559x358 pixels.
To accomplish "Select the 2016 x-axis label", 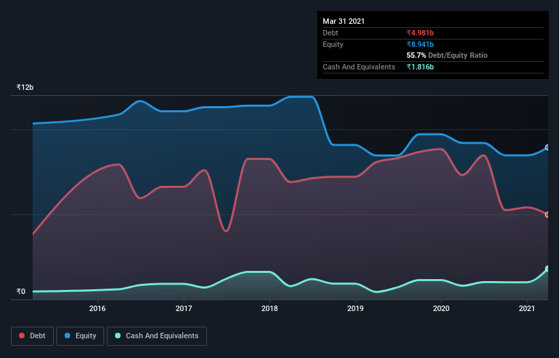I will point(97,308).
